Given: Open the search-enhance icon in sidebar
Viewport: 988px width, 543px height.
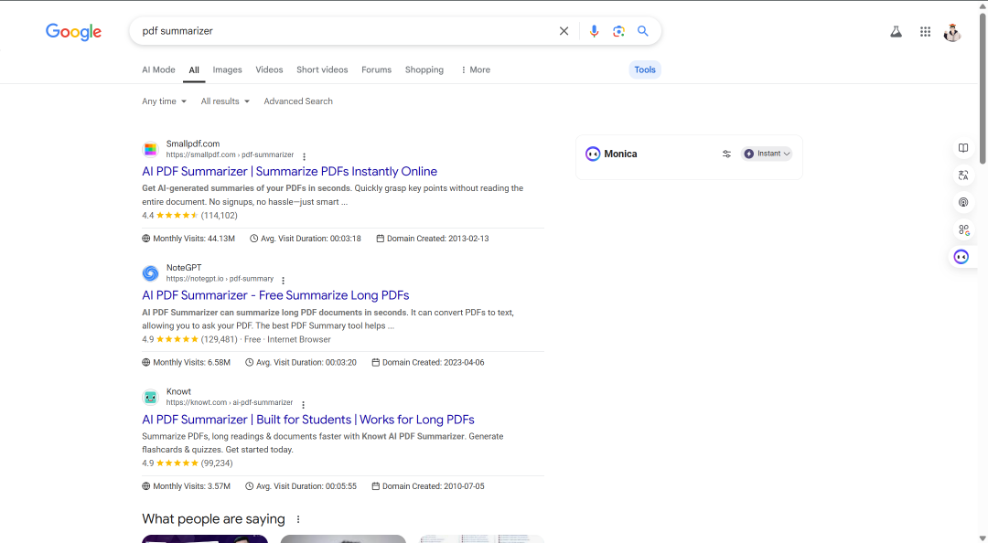Looking at the screenshot, I should pos(963,229).
